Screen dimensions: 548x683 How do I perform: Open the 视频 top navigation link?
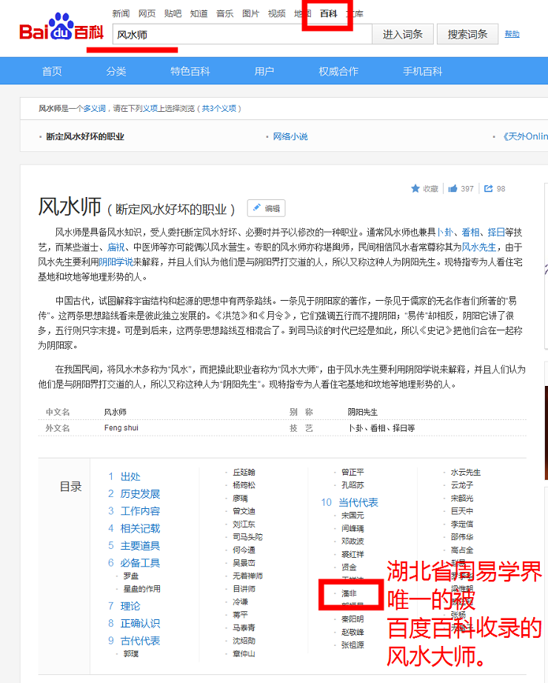point(277,13)
